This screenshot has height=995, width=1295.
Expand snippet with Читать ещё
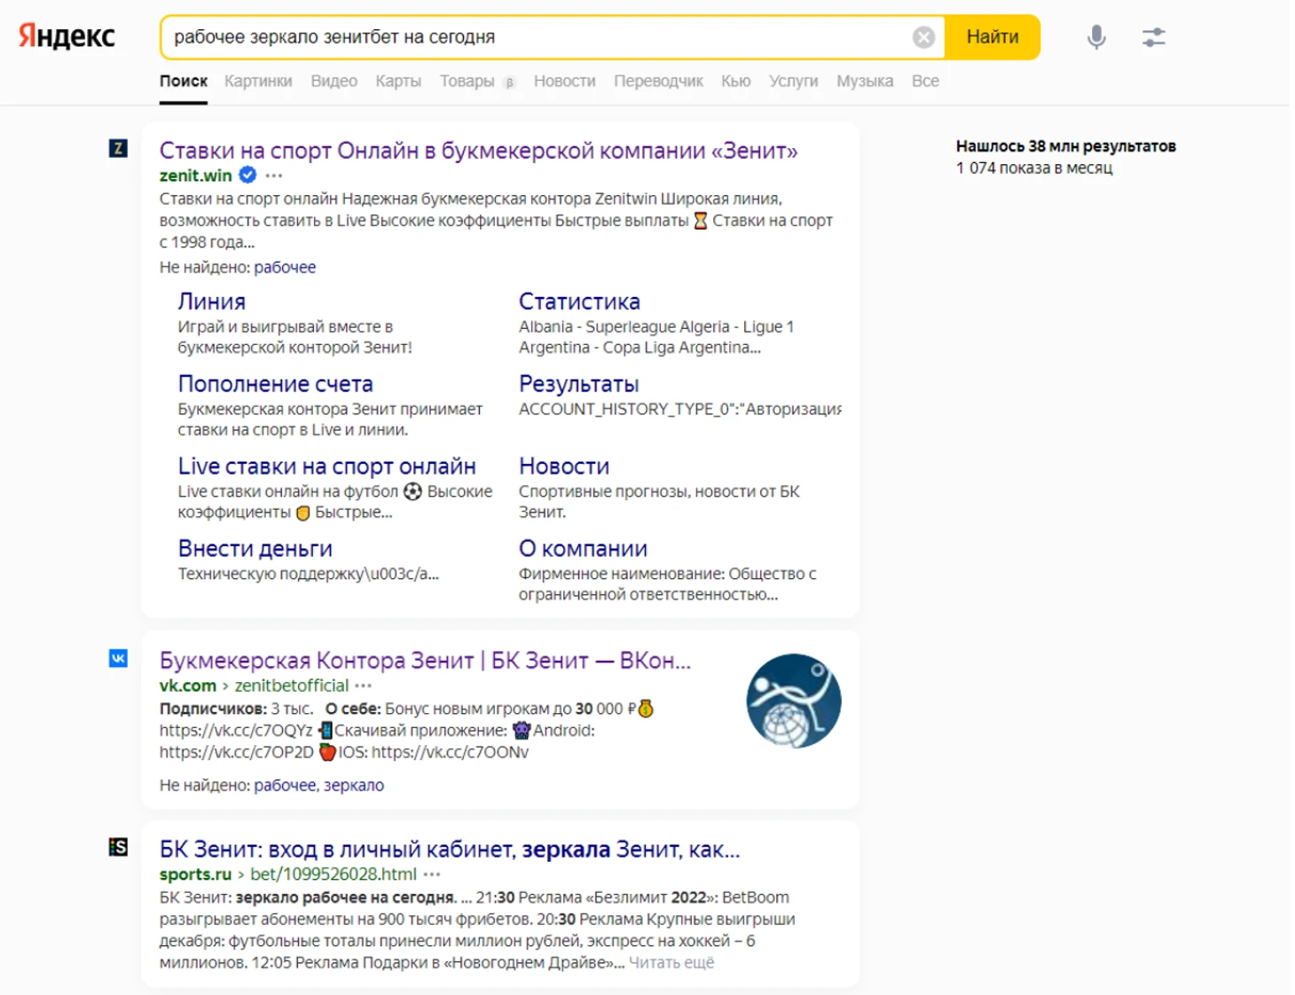(x=671, y=962)
